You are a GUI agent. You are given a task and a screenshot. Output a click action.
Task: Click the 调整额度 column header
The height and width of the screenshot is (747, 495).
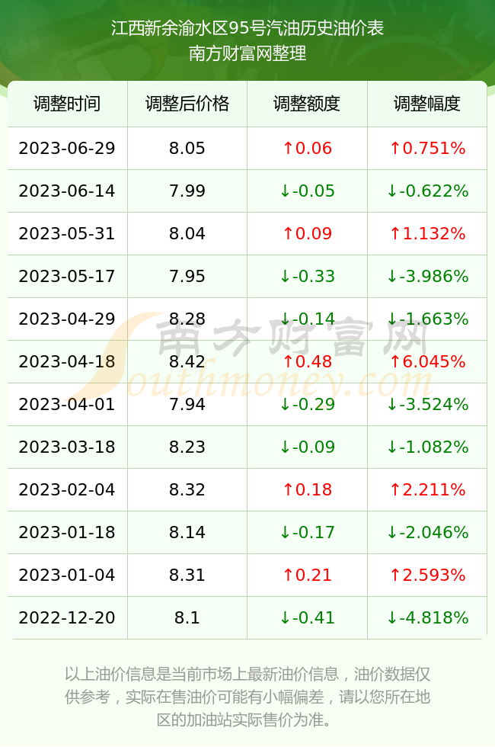307,104
